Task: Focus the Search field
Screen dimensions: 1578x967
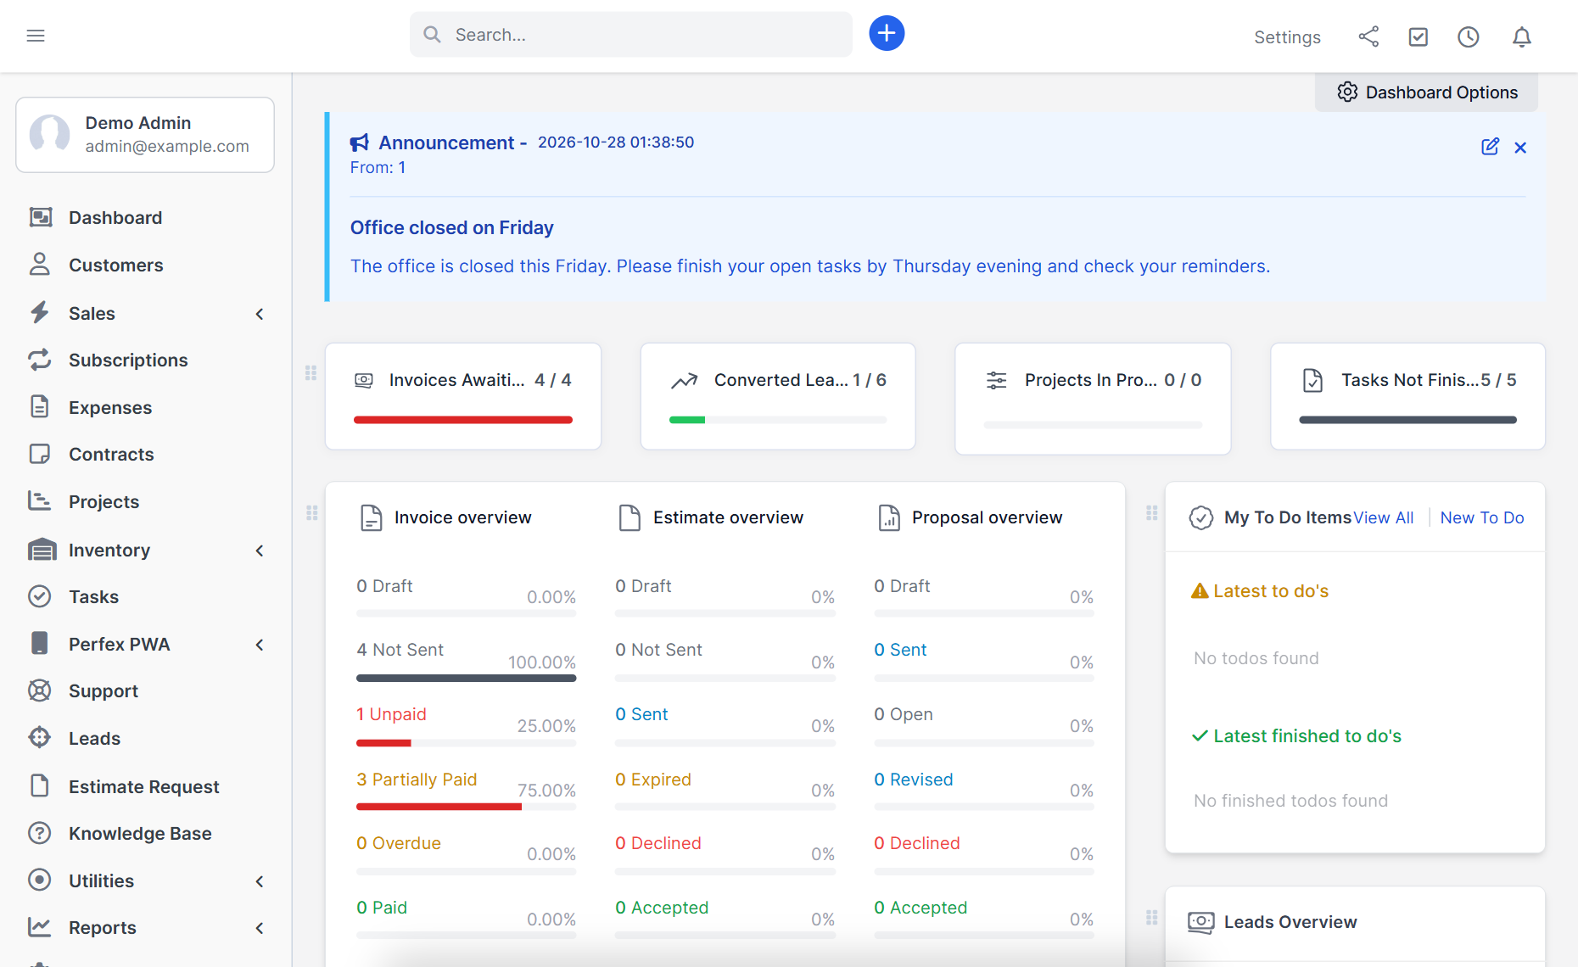Action: point(631,35)
